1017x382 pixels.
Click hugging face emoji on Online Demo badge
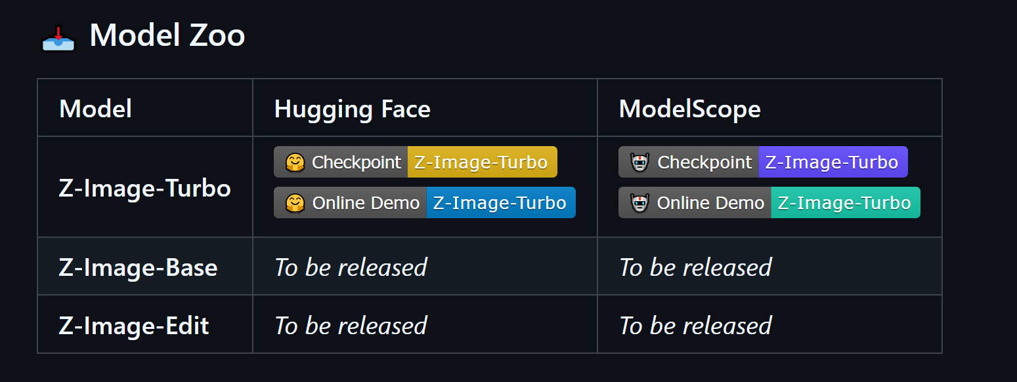tap(295, 203)
